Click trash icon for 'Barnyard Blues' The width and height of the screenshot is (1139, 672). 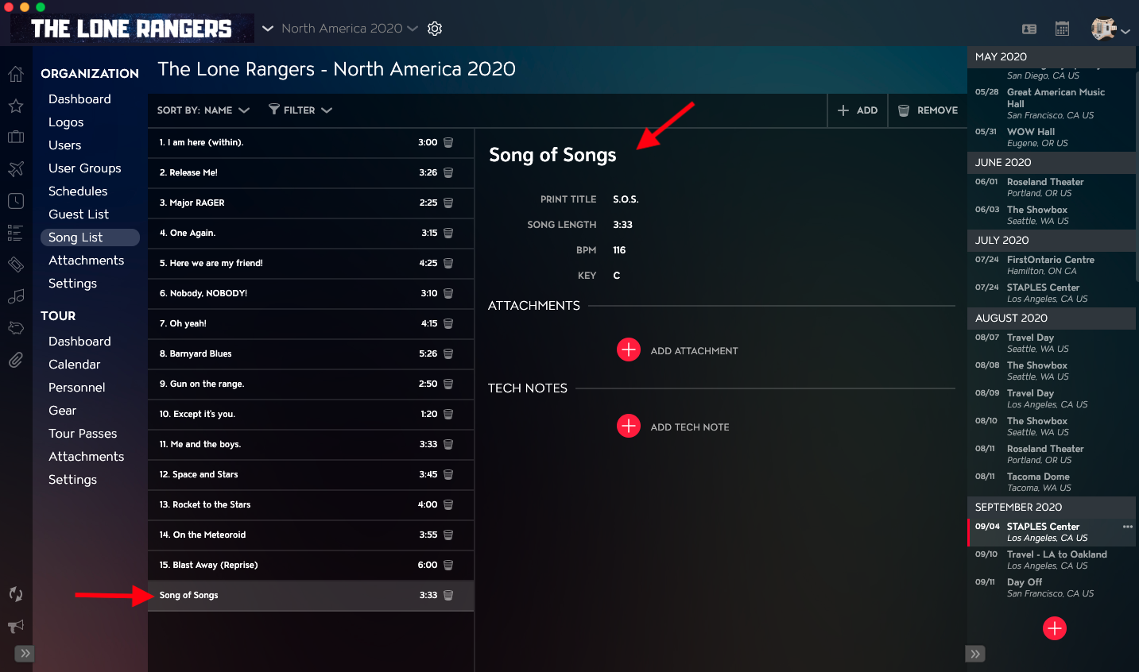[448, 353]
